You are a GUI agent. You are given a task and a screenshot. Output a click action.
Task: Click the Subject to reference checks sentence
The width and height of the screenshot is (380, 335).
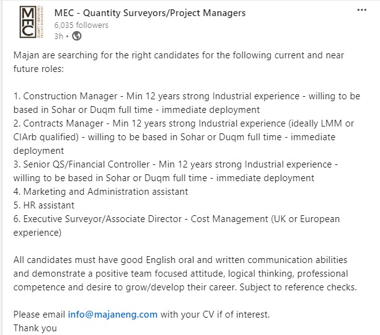[298, 287]
